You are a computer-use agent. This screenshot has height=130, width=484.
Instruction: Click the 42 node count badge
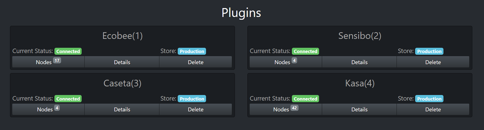pos(294,108)
